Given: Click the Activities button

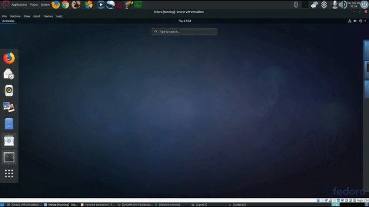Looking at the screenshot, I should coord(8,21).
